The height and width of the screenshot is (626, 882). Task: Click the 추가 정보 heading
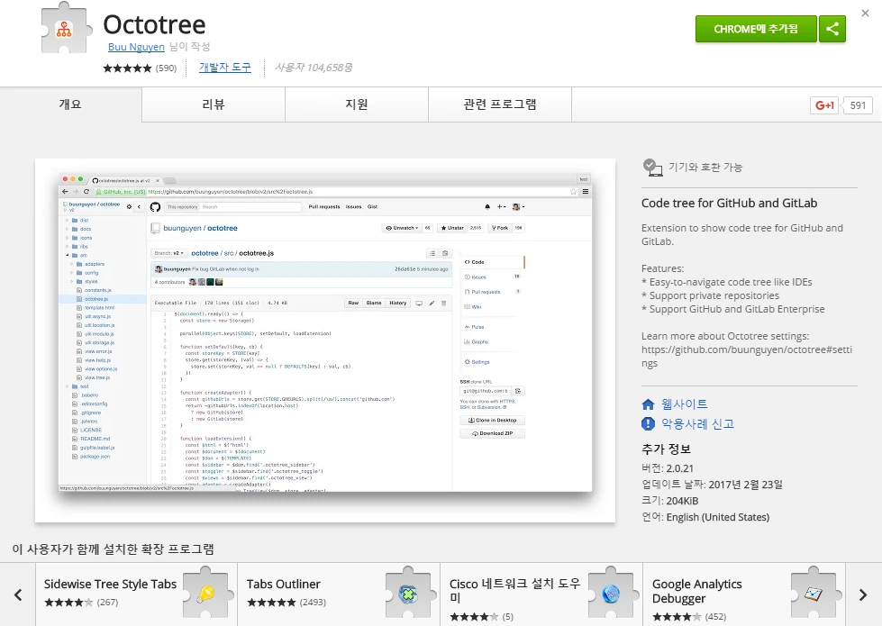pos(666,449)
